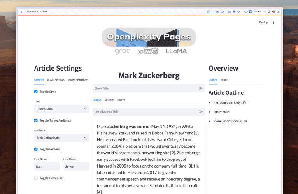Open the Audience dropdown showing Tech Enthusiasts
Image resolution: width=298 pixels, height=194 pixels.
click(x=61, y=138)
